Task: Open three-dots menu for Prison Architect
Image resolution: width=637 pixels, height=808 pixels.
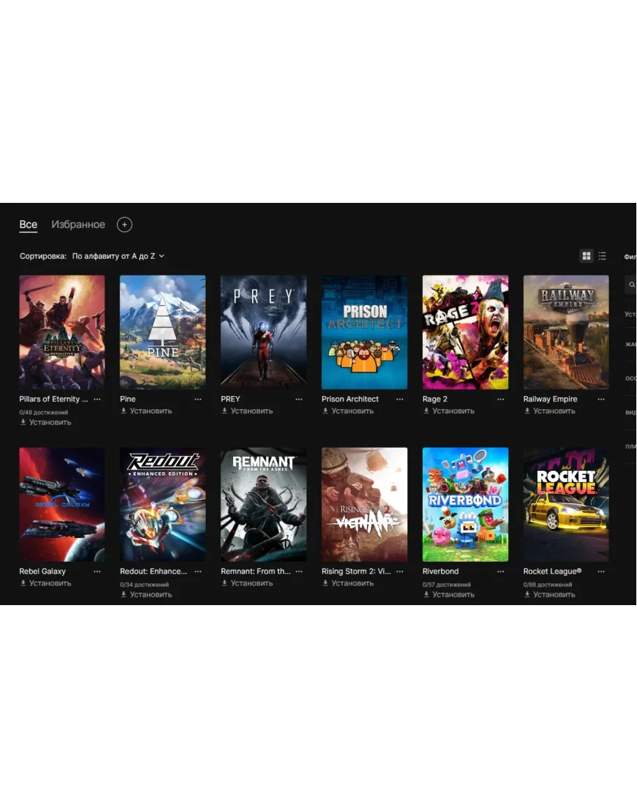Action: [x=400, y=399]
